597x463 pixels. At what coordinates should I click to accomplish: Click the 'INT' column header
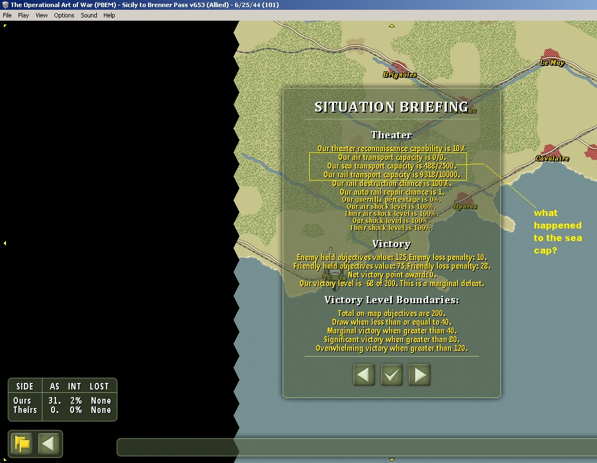(x=75, y=386)
